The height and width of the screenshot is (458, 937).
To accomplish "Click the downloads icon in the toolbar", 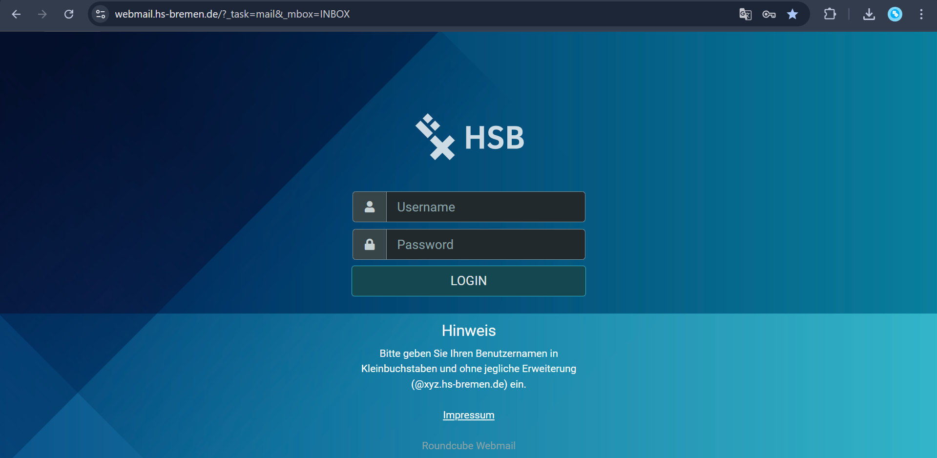I will [869, 14].
